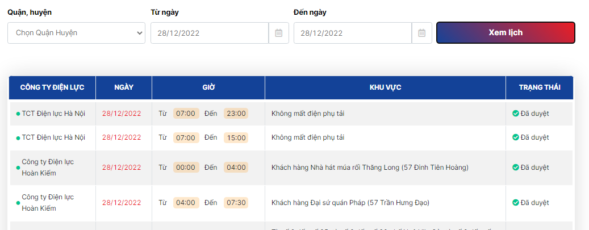Focus the Đến ngày date field

353,33
